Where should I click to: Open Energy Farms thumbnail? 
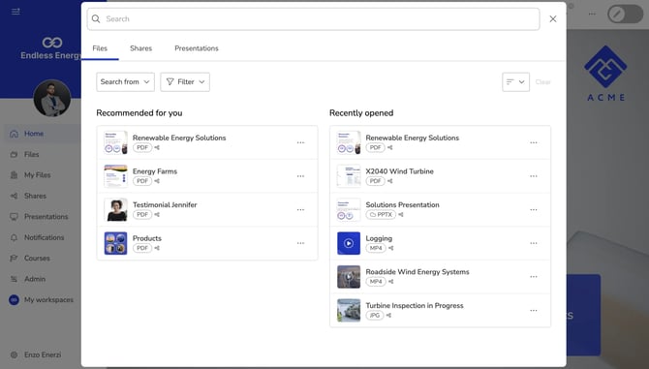pyautogui.click(x=115, y=176)
